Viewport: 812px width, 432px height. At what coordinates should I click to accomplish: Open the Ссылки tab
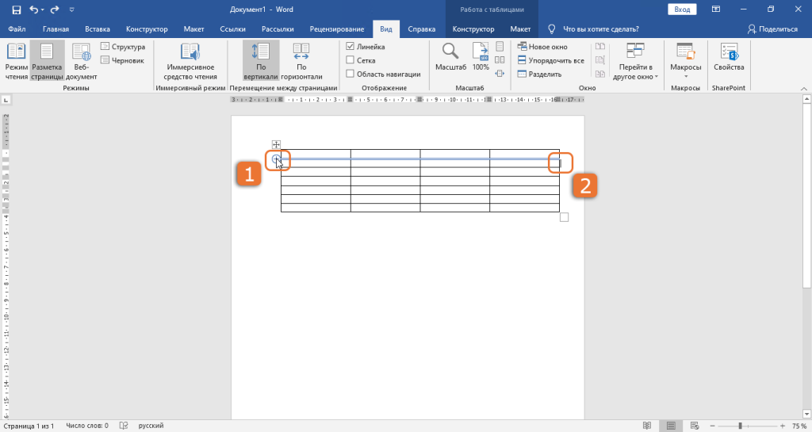coord(232,29)
